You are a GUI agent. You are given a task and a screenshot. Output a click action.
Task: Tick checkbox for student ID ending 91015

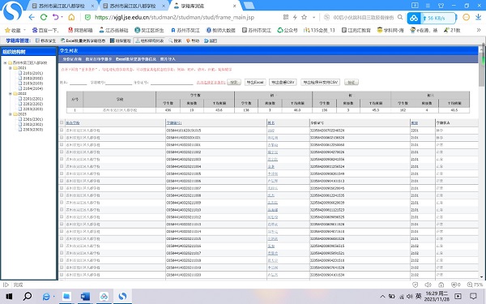[x=62, y=131]
